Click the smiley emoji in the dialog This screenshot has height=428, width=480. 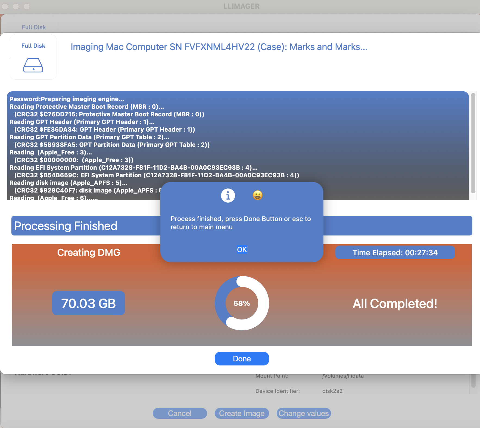pos(258,195)
